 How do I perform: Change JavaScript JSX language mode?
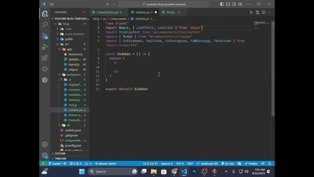[x=207, y=164]
